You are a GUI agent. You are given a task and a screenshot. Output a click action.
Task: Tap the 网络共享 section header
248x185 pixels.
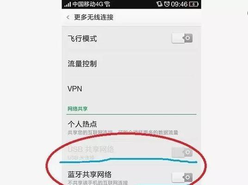pos(78,109)
